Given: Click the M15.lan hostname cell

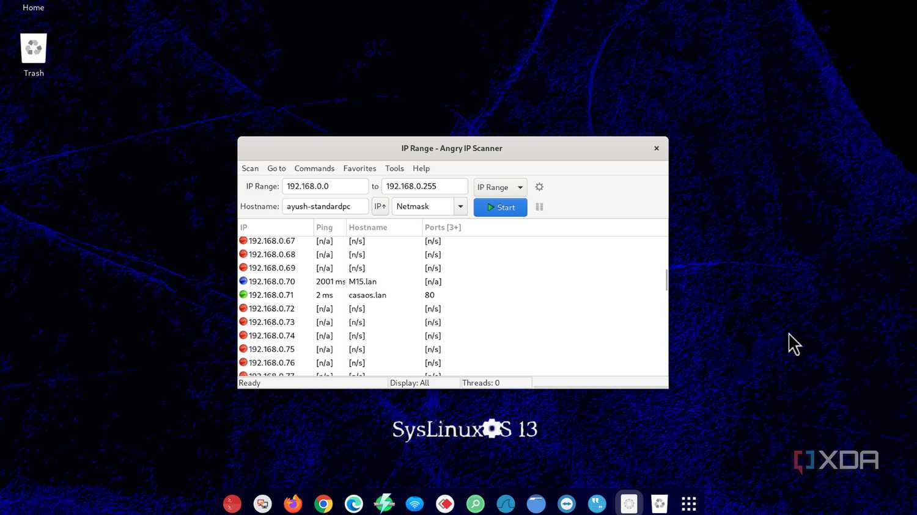Looking at the screenshot, I should (363, 281).
